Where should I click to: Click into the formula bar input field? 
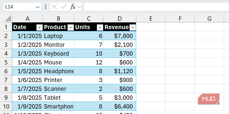[156, 7]
